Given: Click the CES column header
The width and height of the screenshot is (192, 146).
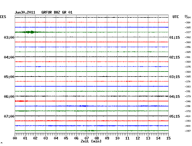Looking at the screenshot, I should [x=3, y=17].
